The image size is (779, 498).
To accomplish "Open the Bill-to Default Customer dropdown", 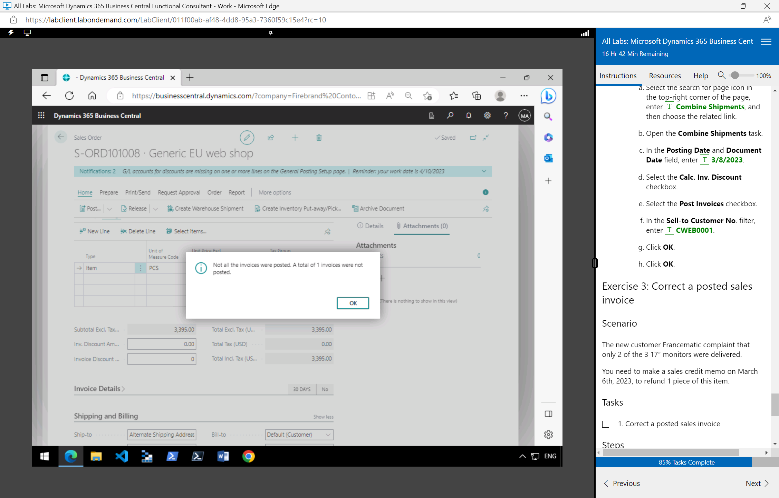I will pyautogui.click(x=328, y=435).
